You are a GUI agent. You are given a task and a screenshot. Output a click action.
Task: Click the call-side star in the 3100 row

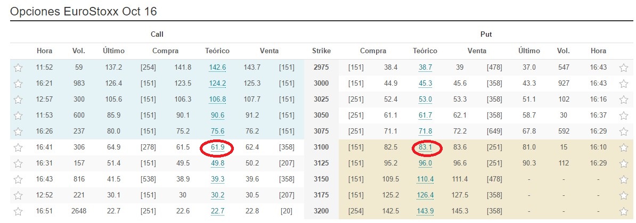18,147
